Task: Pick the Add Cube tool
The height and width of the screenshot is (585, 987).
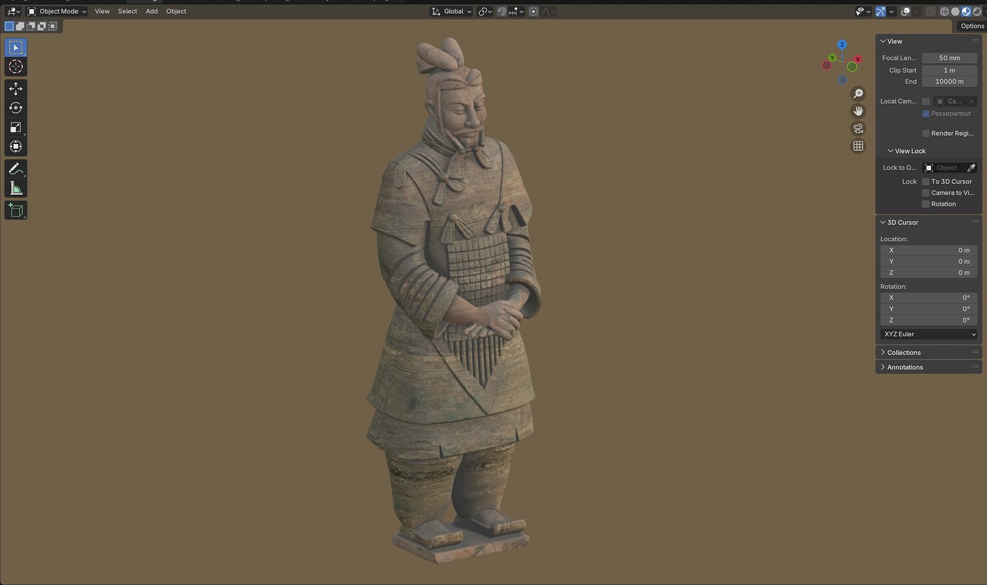Action: click(16, 211)
